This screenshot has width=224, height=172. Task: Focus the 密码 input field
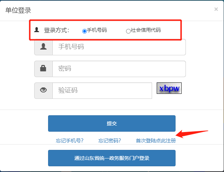tap(119, 69)
